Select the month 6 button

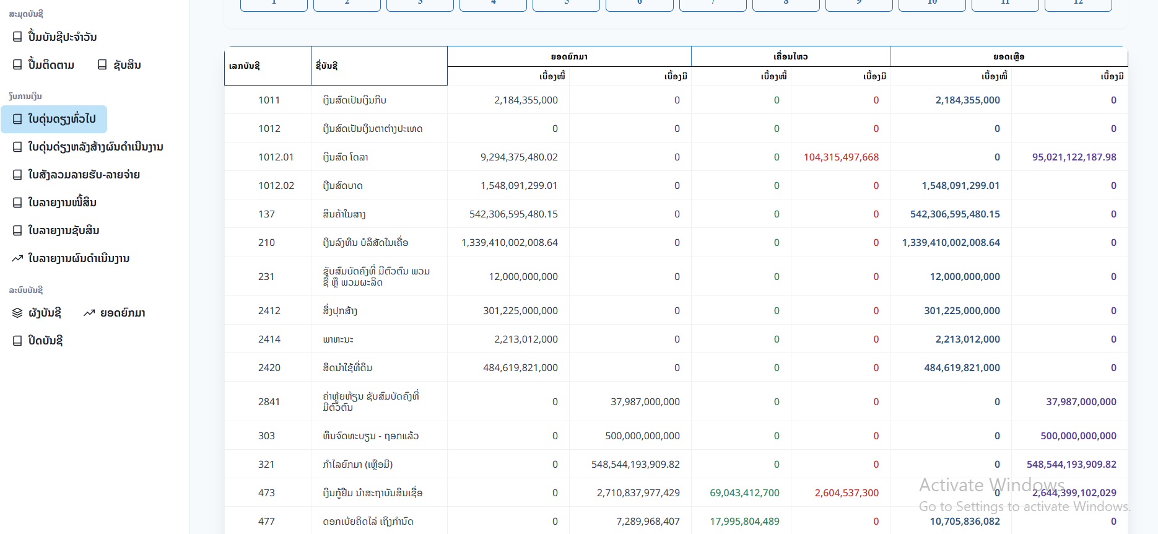click(639, 4)
